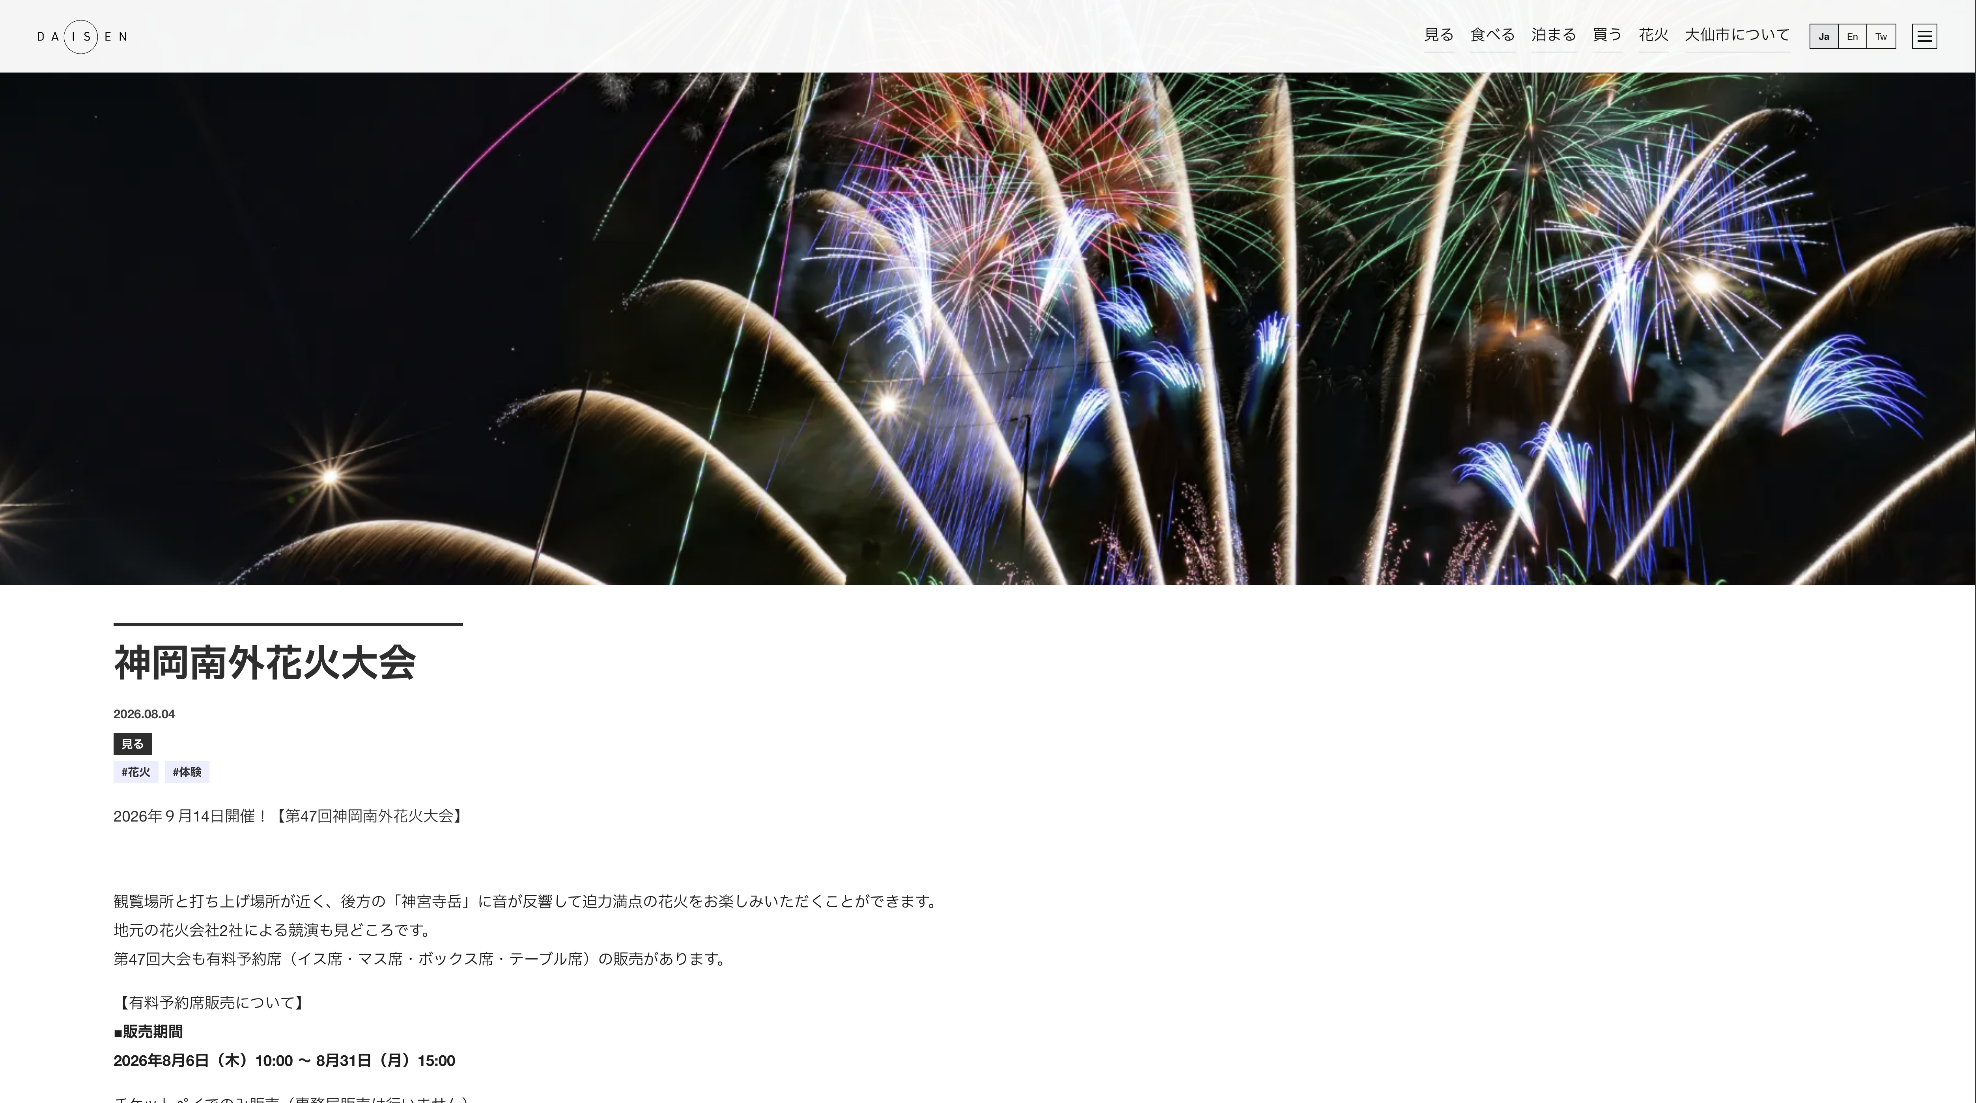
Task: Select the #花火 tag
Action: [136, 772]
